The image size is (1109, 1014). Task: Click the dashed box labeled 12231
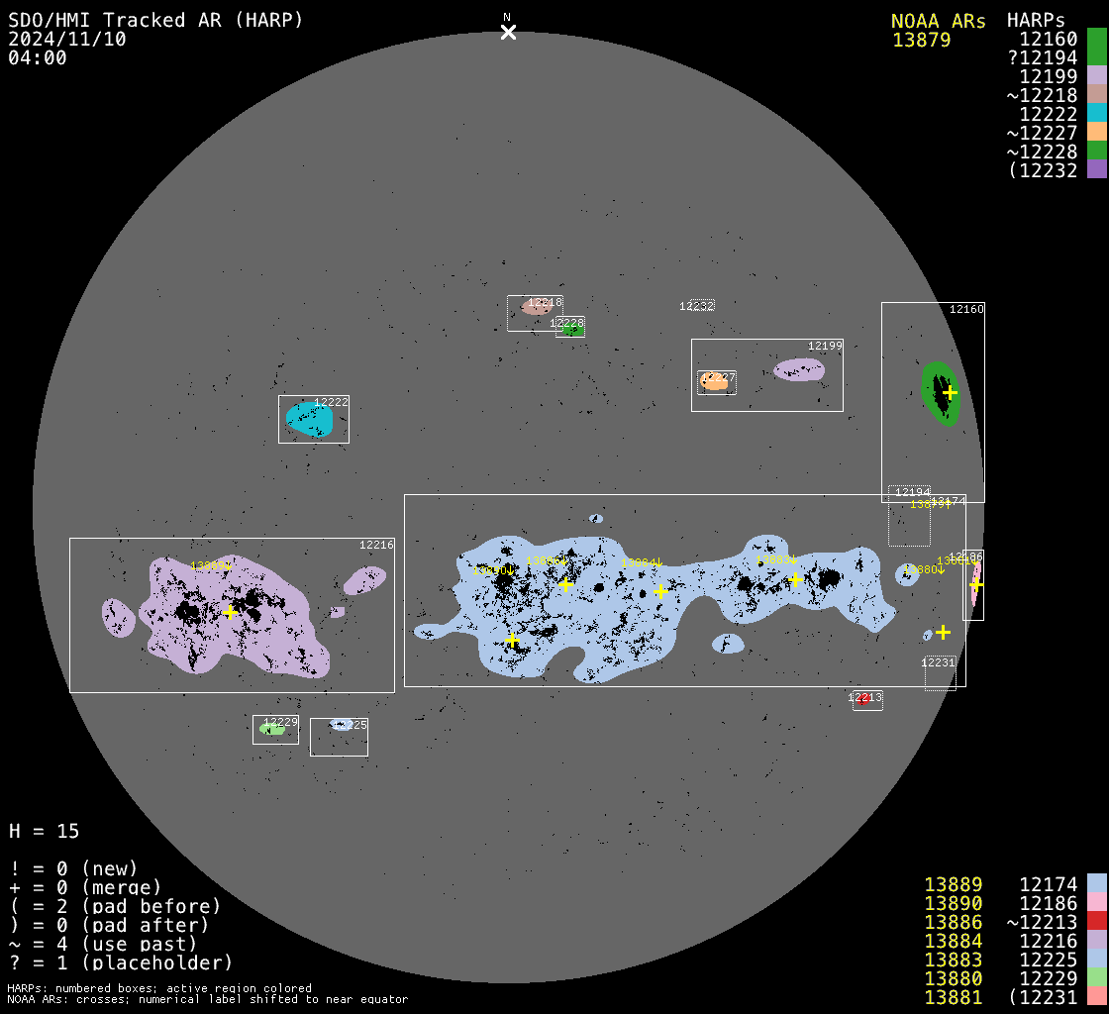(x=940, y=675)
